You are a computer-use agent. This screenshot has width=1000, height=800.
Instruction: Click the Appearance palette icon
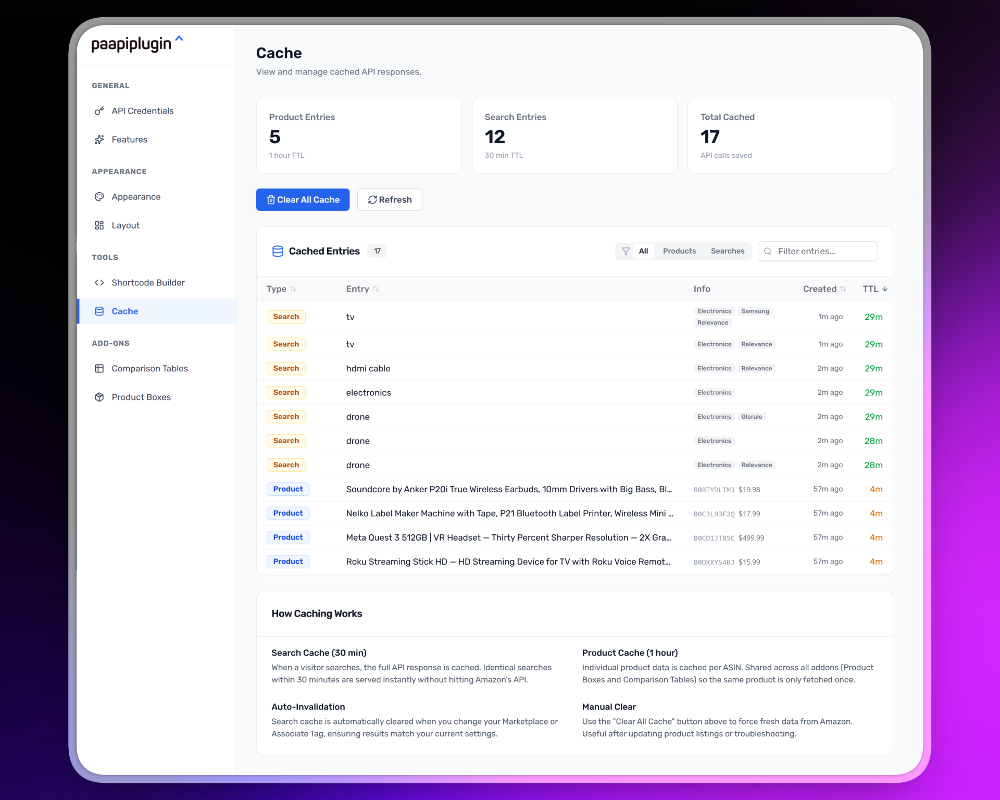tap(99, 197)
